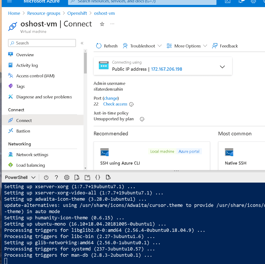This screenshot has height=264, width=265.
Task: Open portal settings gear in the header
Action: (253, 1)
